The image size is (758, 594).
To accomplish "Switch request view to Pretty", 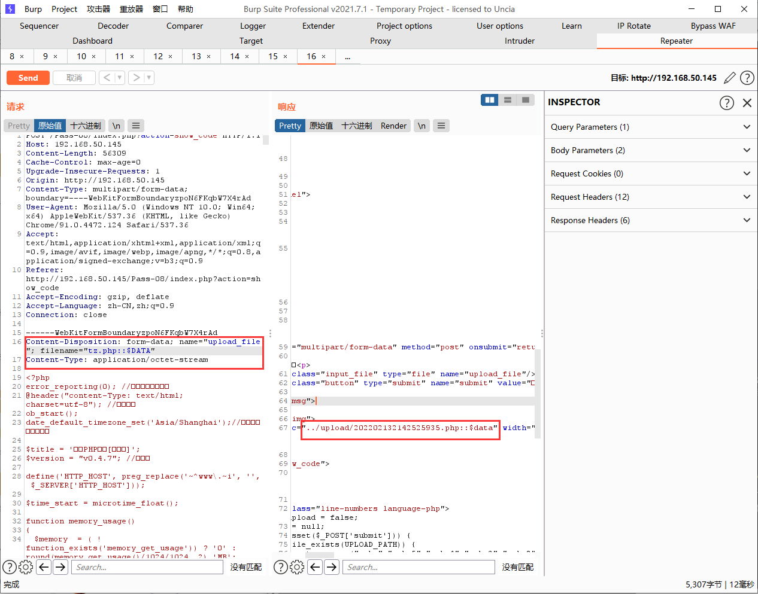I will click(19, 126).
